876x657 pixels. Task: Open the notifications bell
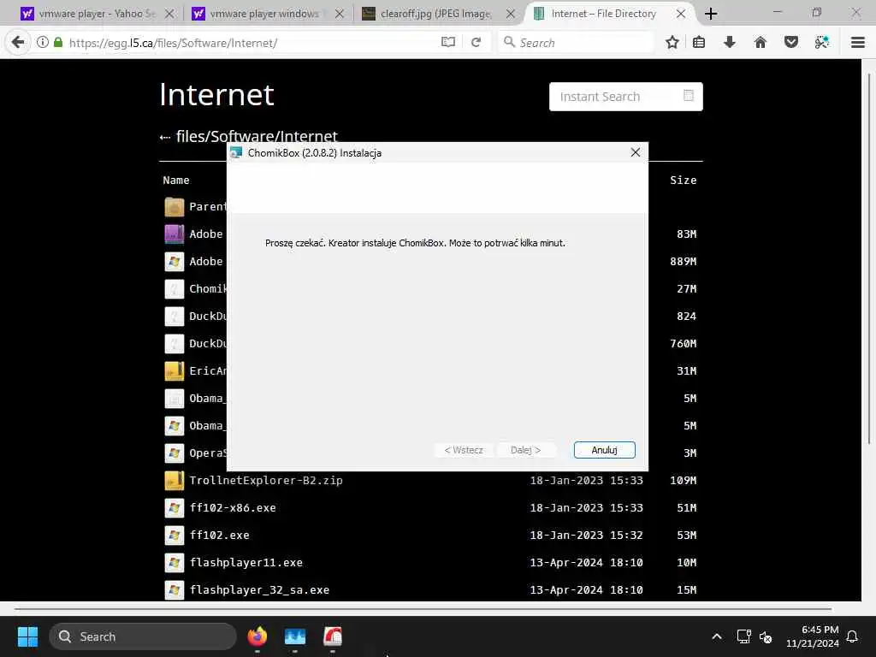(x=853, y=636)
